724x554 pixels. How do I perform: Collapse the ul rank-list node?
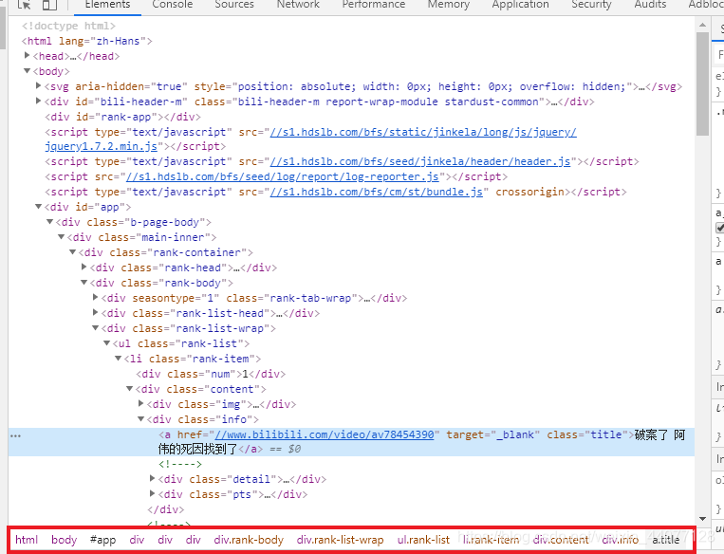[106, 343]
